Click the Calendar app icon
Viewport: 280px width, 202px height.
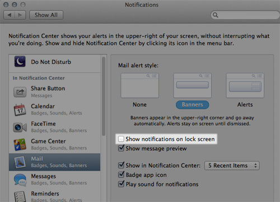click(x=20, y=109)
